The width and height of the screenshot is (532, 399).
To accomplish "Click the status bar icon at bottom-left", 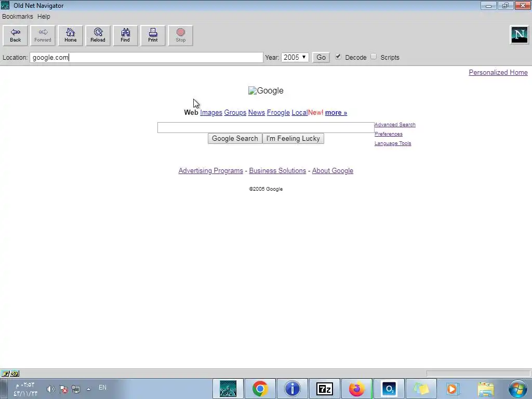I will click(10, 374).
